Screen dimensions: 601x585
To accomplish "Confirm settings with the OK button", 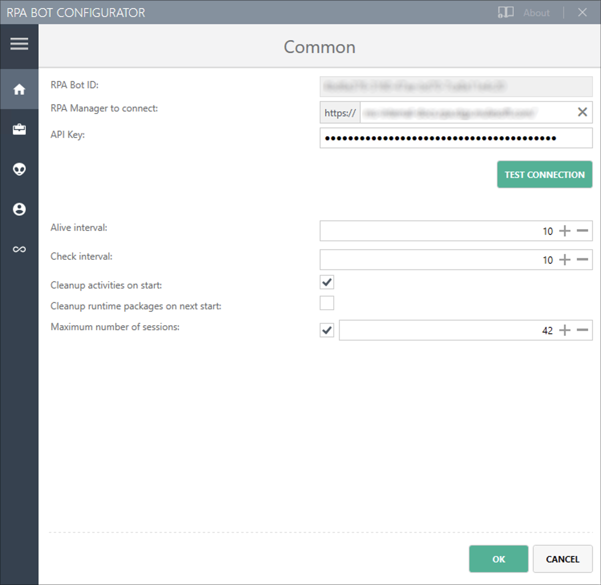I will tap(498, 559).
